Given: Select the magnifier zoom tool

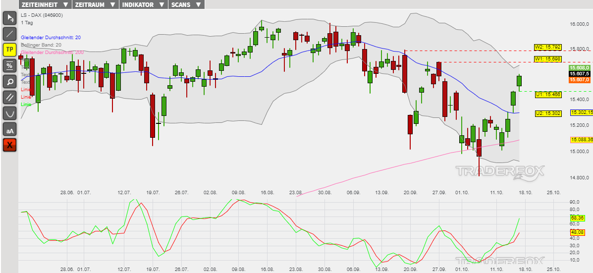Looking at the screenshot, I should click(x=10, y=81).
